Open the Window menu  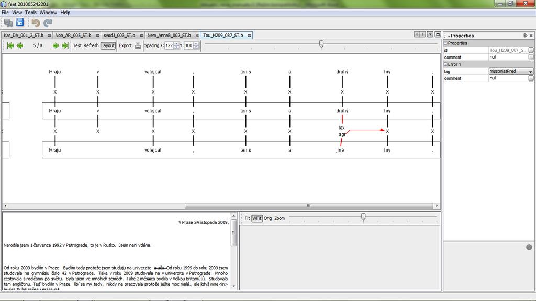click(x=48, y=13)
